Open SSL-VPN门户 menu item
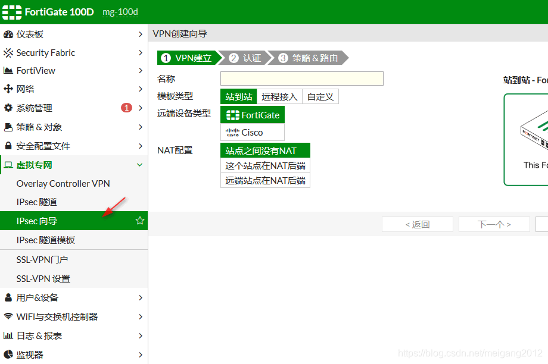Viewport: 548px width, 364px height. point(74,260)
